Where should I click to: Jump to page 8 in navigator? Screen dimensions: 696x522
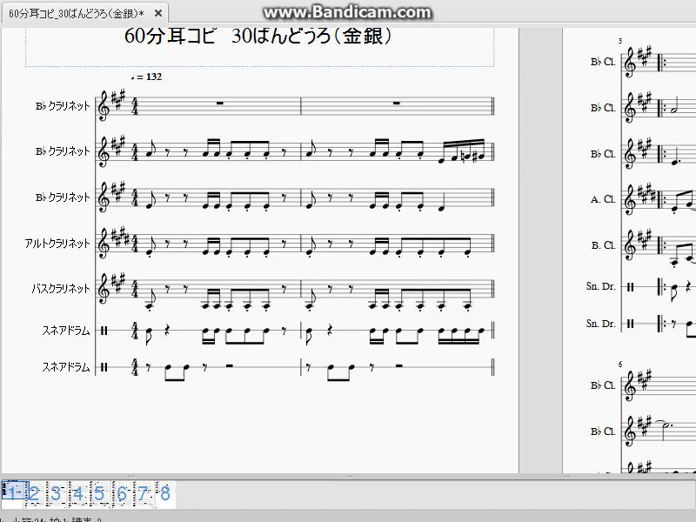click(165, 493)
